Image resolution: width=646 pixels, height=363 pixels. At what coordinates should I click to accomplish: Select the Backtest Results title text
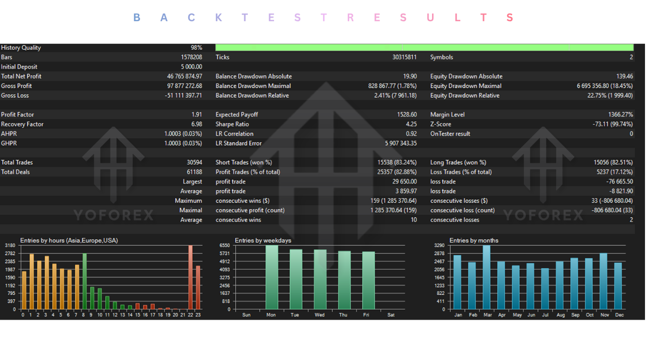(323, 17)
